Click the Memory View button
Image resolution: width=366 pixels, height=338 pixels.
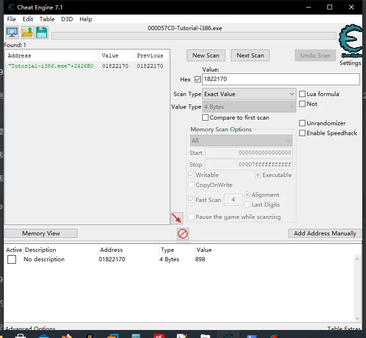coord(41,233)
